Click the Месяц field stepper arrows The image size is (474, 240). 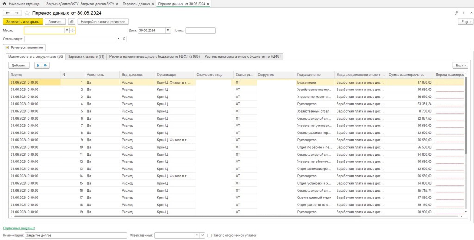[x=72, y=30]
